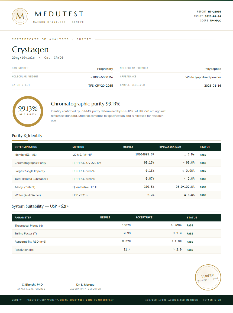Click signatory name C. Bianchi, PhD
The image size is (233, 313).
(32, 285)
